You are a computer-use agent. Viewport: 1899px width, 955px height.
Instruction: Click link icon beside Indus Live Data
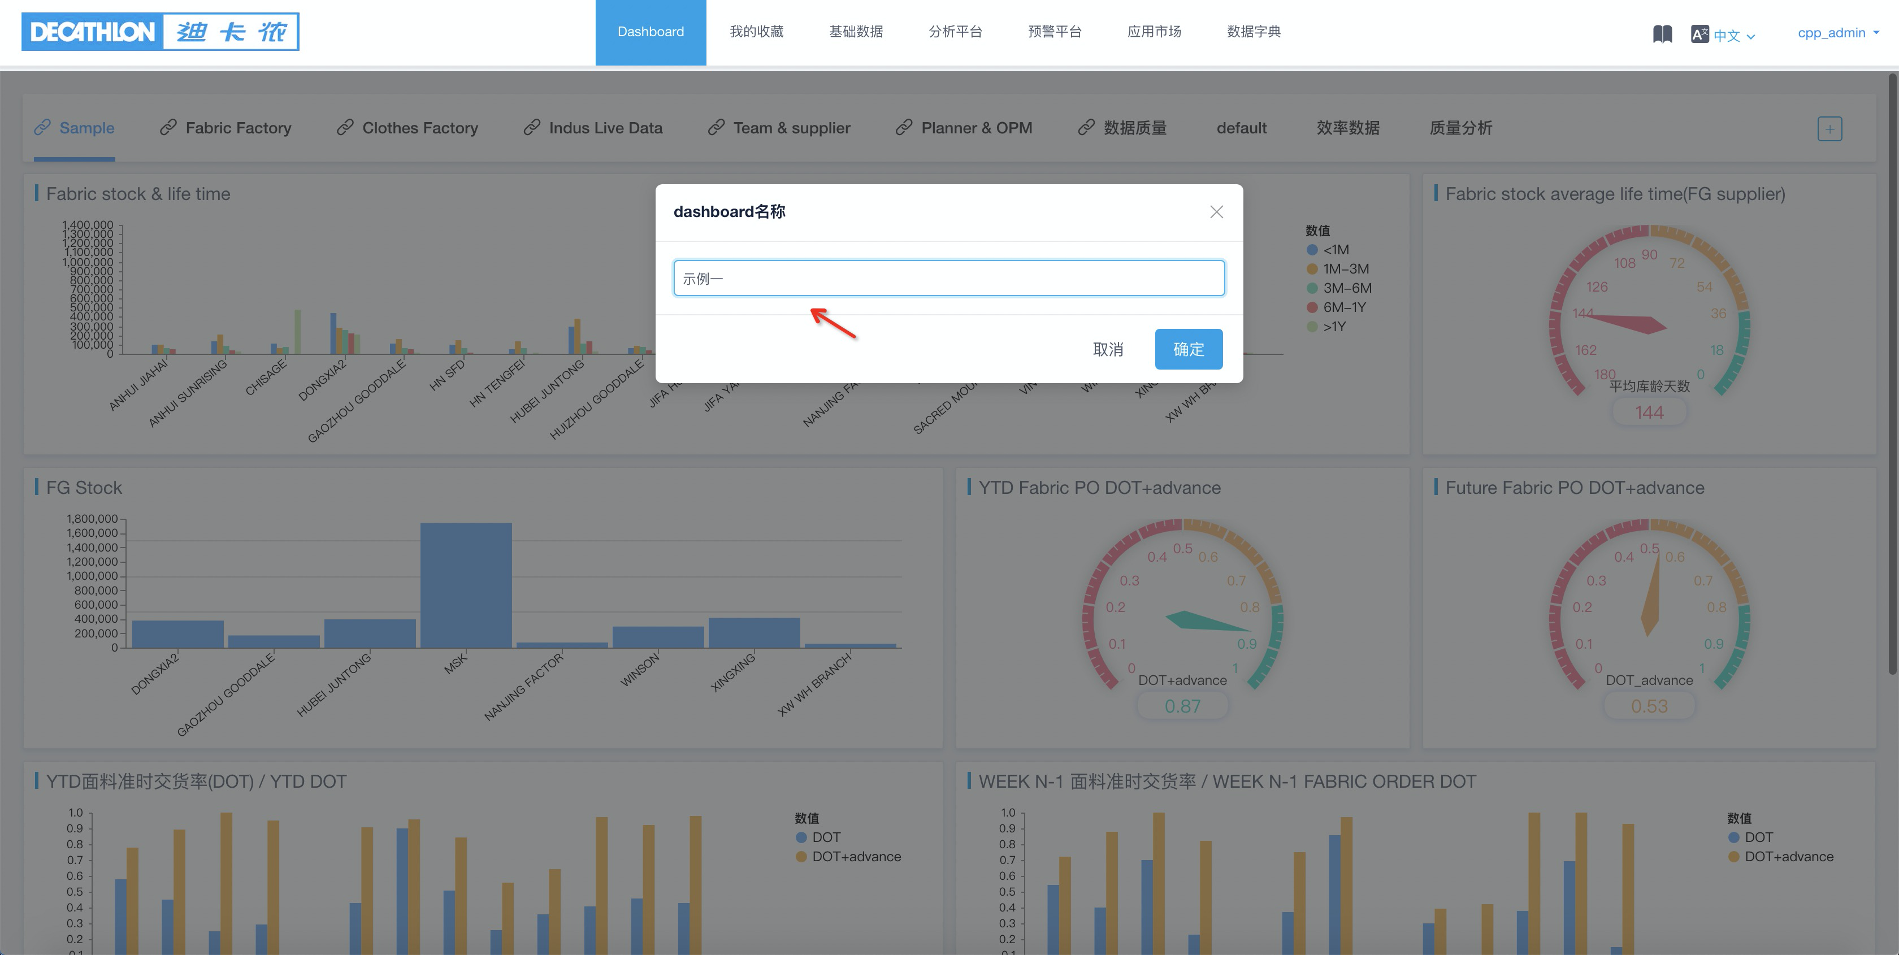click(531, 128)
